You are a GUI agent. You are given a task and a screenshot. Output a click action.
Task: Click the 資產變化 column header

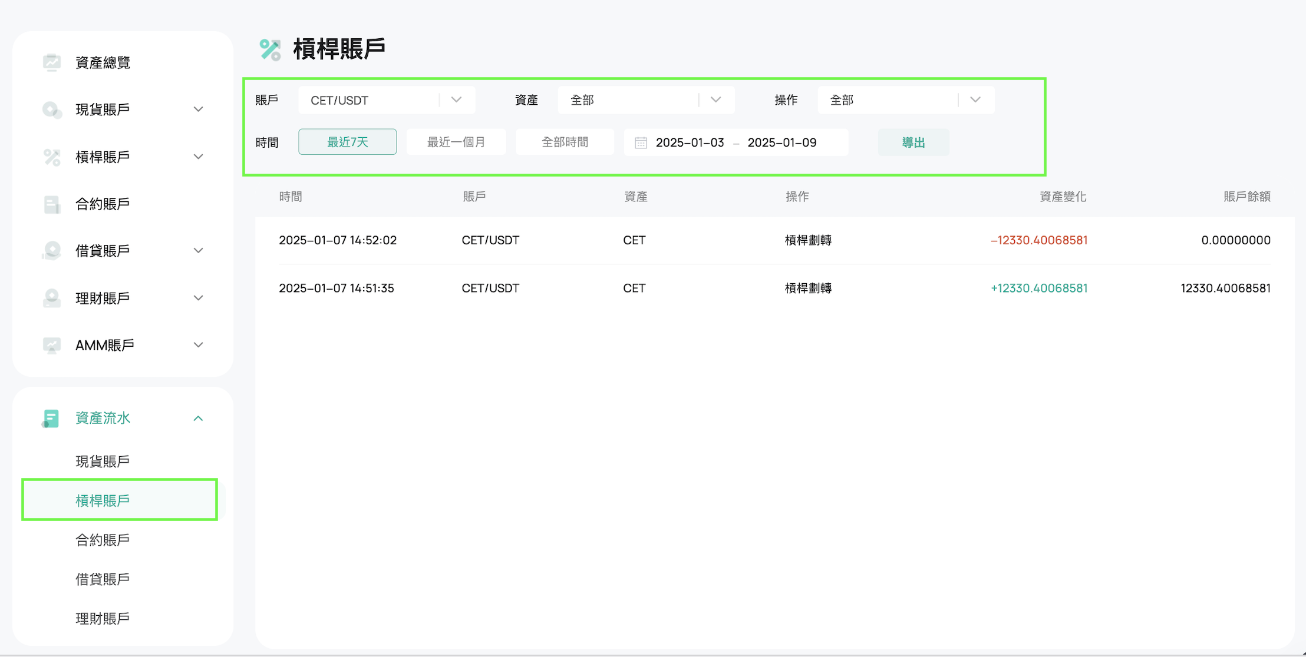tap(1063, 197)
